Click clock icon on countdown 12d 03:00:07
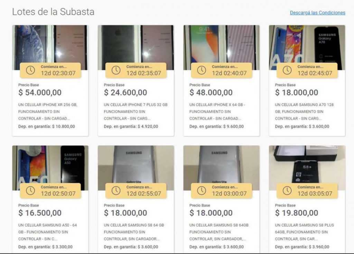Screen dimensions: 354x254 [202, 191]
